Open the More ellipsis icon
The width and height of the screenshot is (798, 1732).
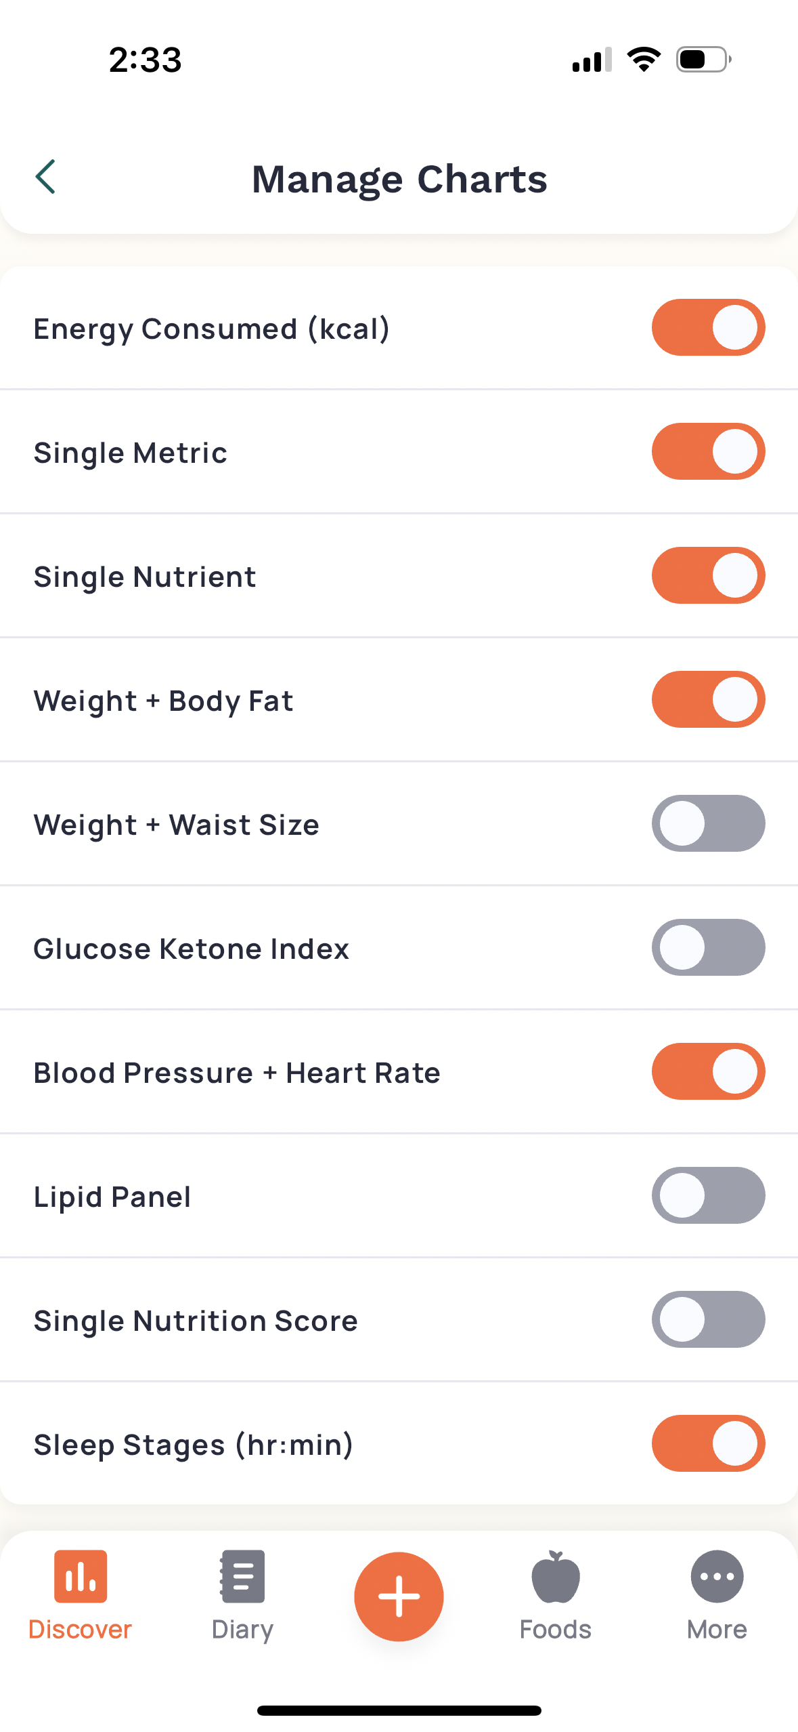tap(717, 1575)
